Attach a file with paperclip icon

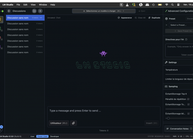(x=73, y=123)
